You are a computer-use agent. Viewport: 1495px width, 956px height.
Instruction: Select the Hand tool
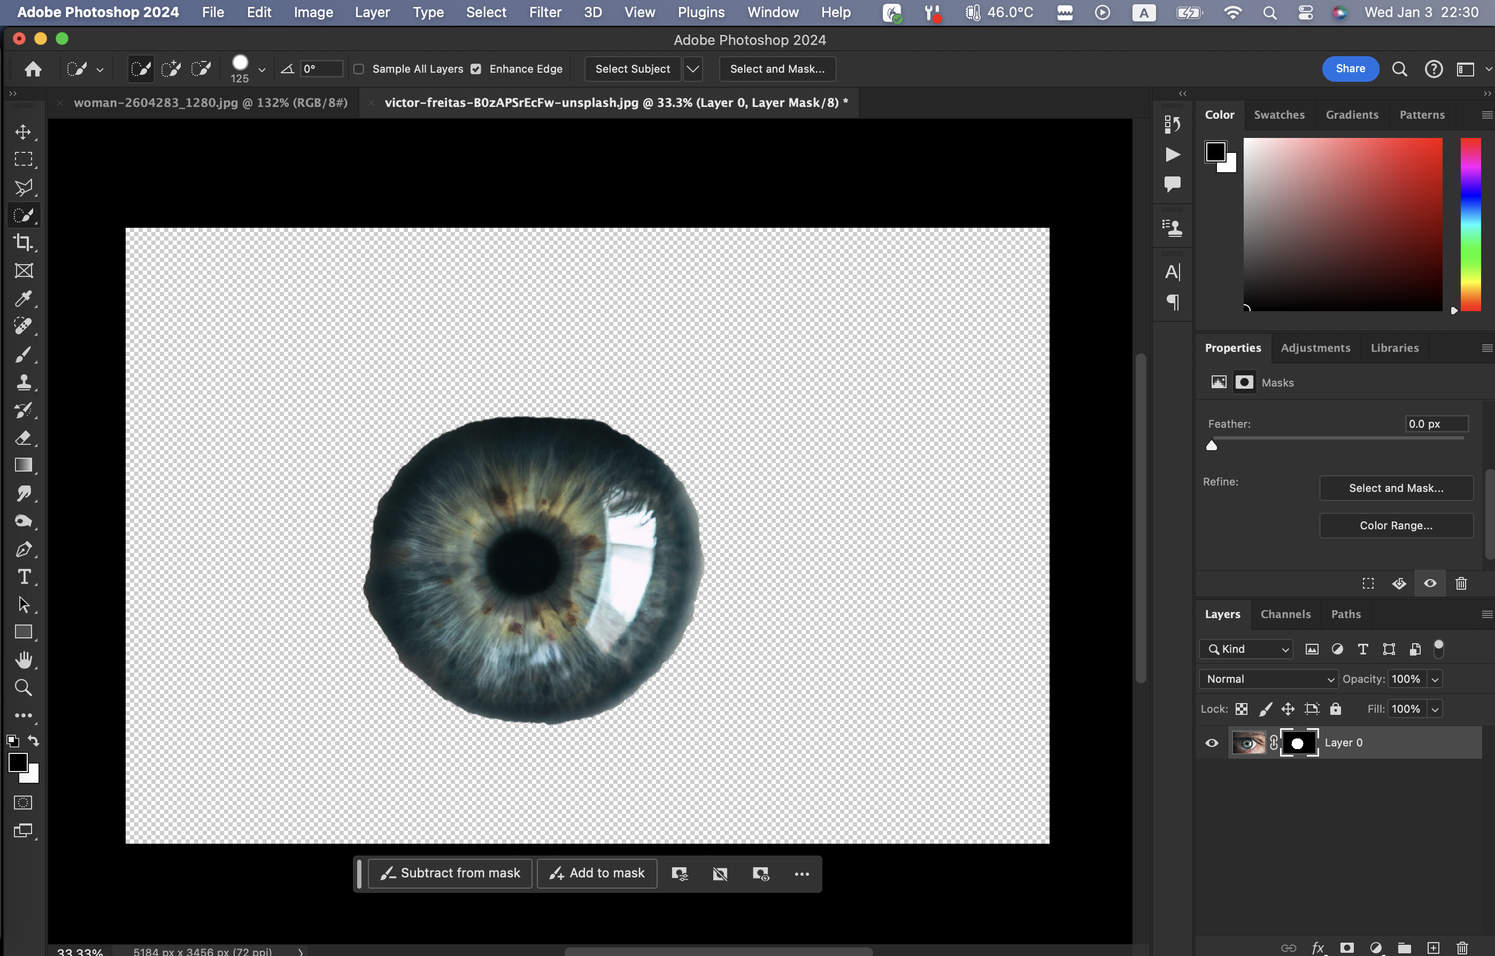(x=23, y=660)
